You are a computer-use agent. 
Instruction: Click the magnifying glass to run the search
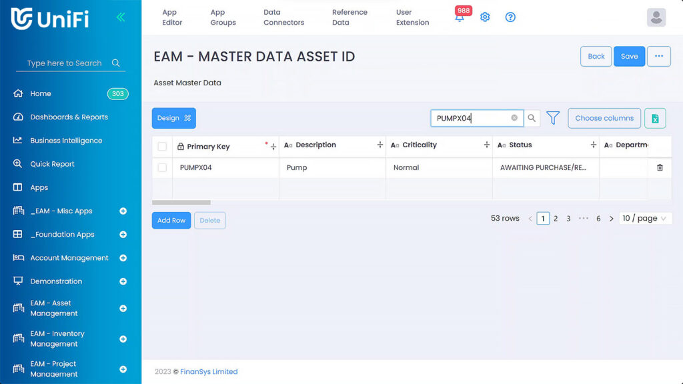pos(532,117)
